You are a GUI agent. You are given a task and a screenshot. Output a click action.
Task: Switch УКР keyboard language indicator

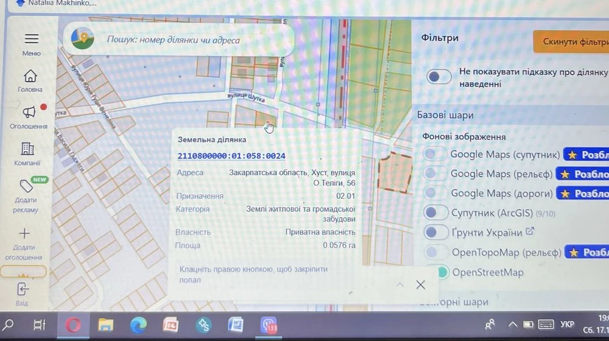[x=567, y=325]
